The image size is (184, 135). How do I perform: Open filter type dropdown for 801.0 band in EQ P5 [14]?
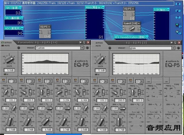point(51,81)
